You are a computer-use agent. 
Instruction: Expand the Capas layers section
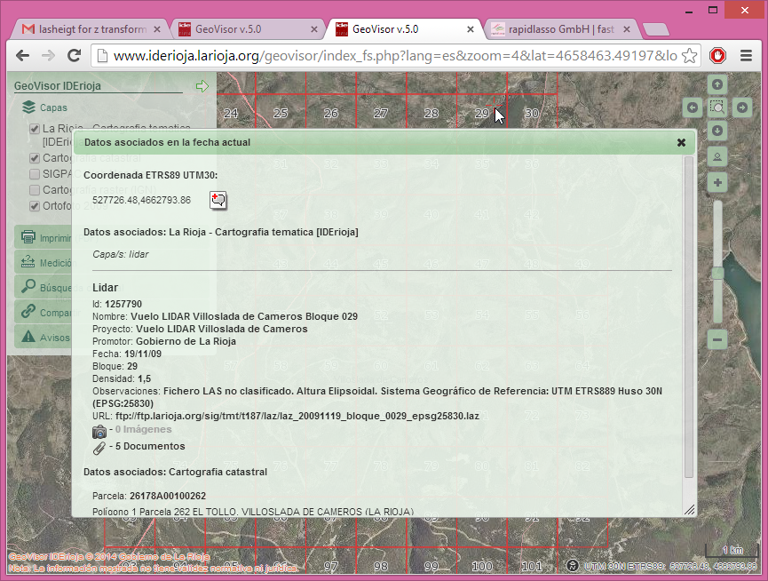point(46,107)
